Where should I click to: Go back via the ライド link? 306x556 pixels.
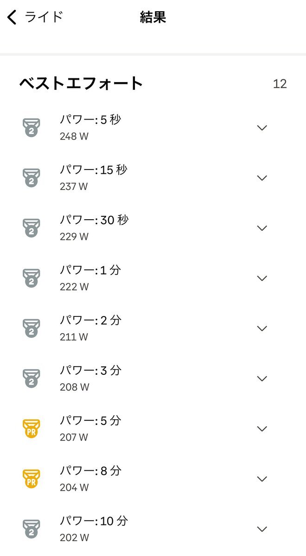pyautogui.click(x=44, y=18)
